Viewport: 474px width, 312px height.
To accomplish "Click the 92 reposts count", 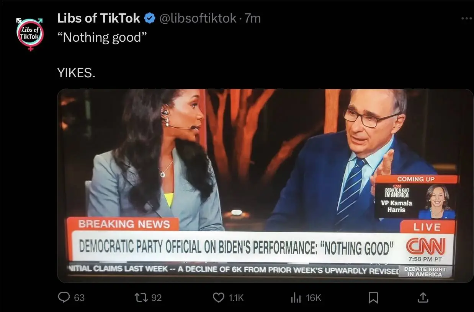I will click(156, 298).
